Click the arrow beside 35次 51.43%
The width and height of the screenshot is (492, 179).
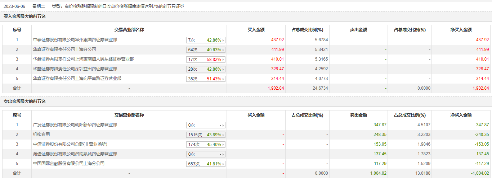click(x=223, y=79)
